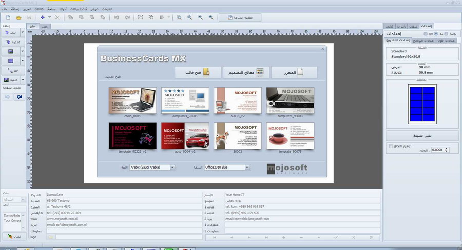Open the الشركة search field dropdown
Viewport: 462px width, 250px height.
pos(23,200)
